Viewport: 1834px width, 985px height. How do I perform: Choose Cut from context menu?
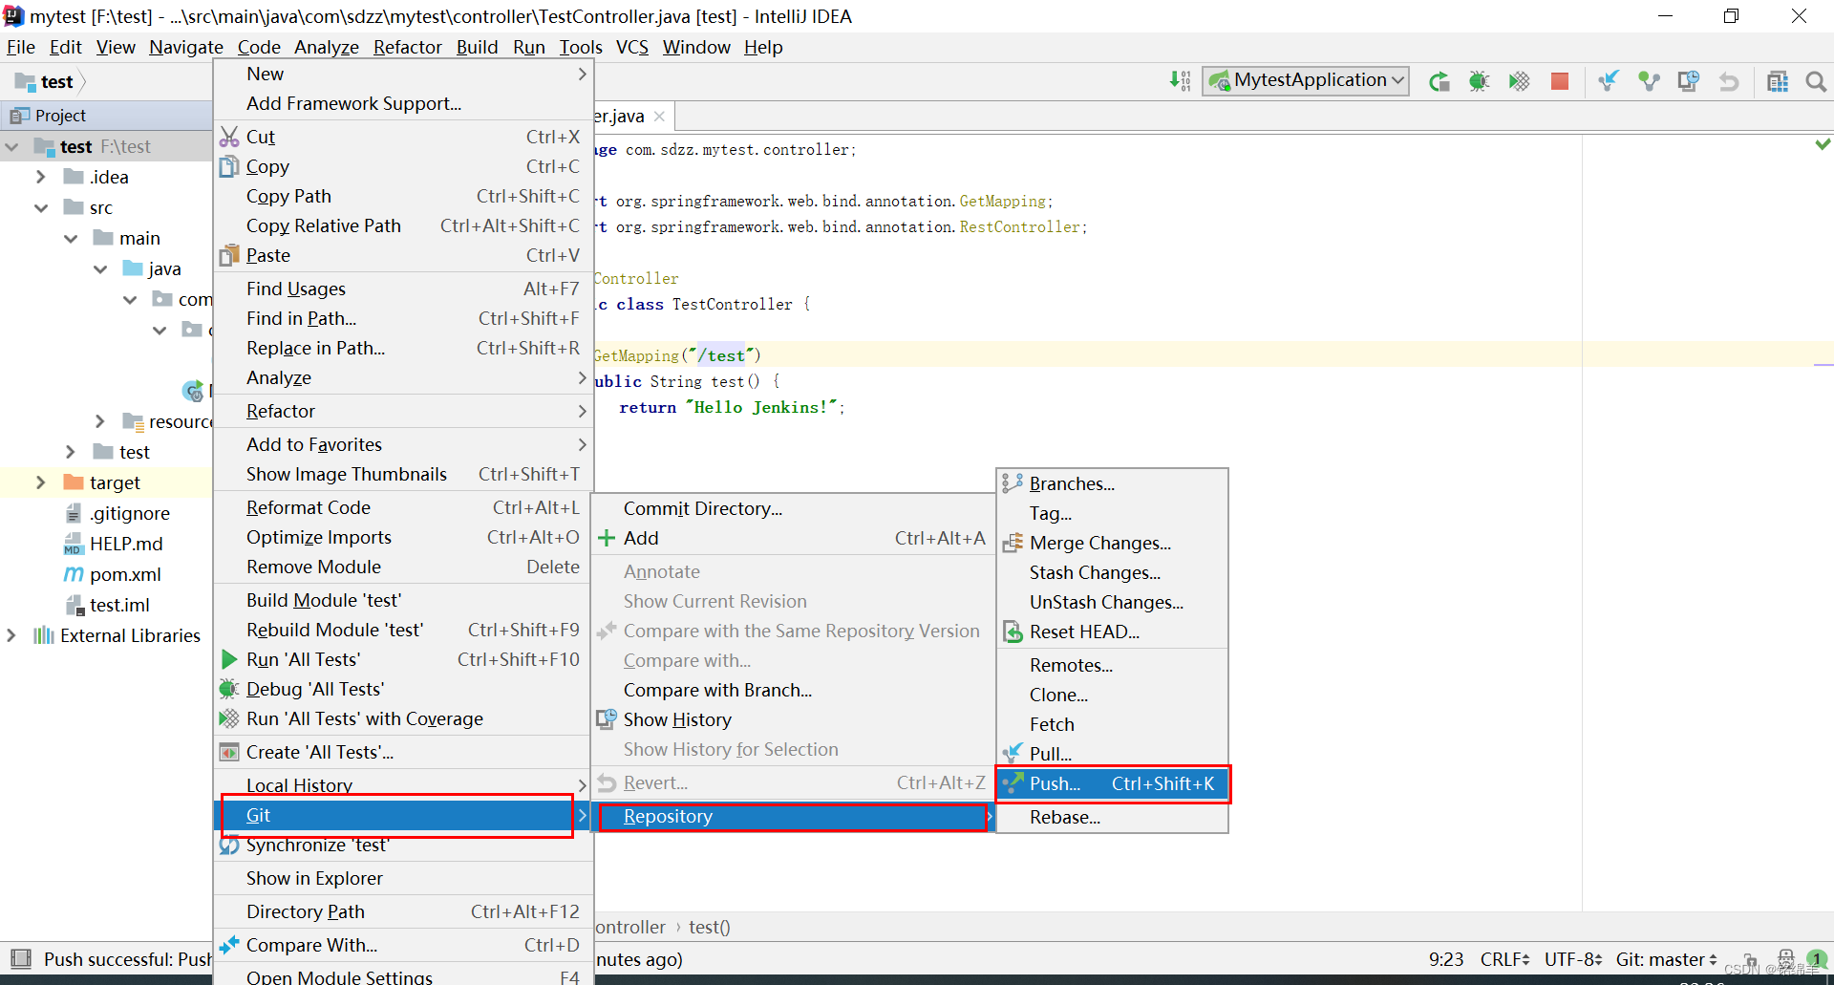403,137
